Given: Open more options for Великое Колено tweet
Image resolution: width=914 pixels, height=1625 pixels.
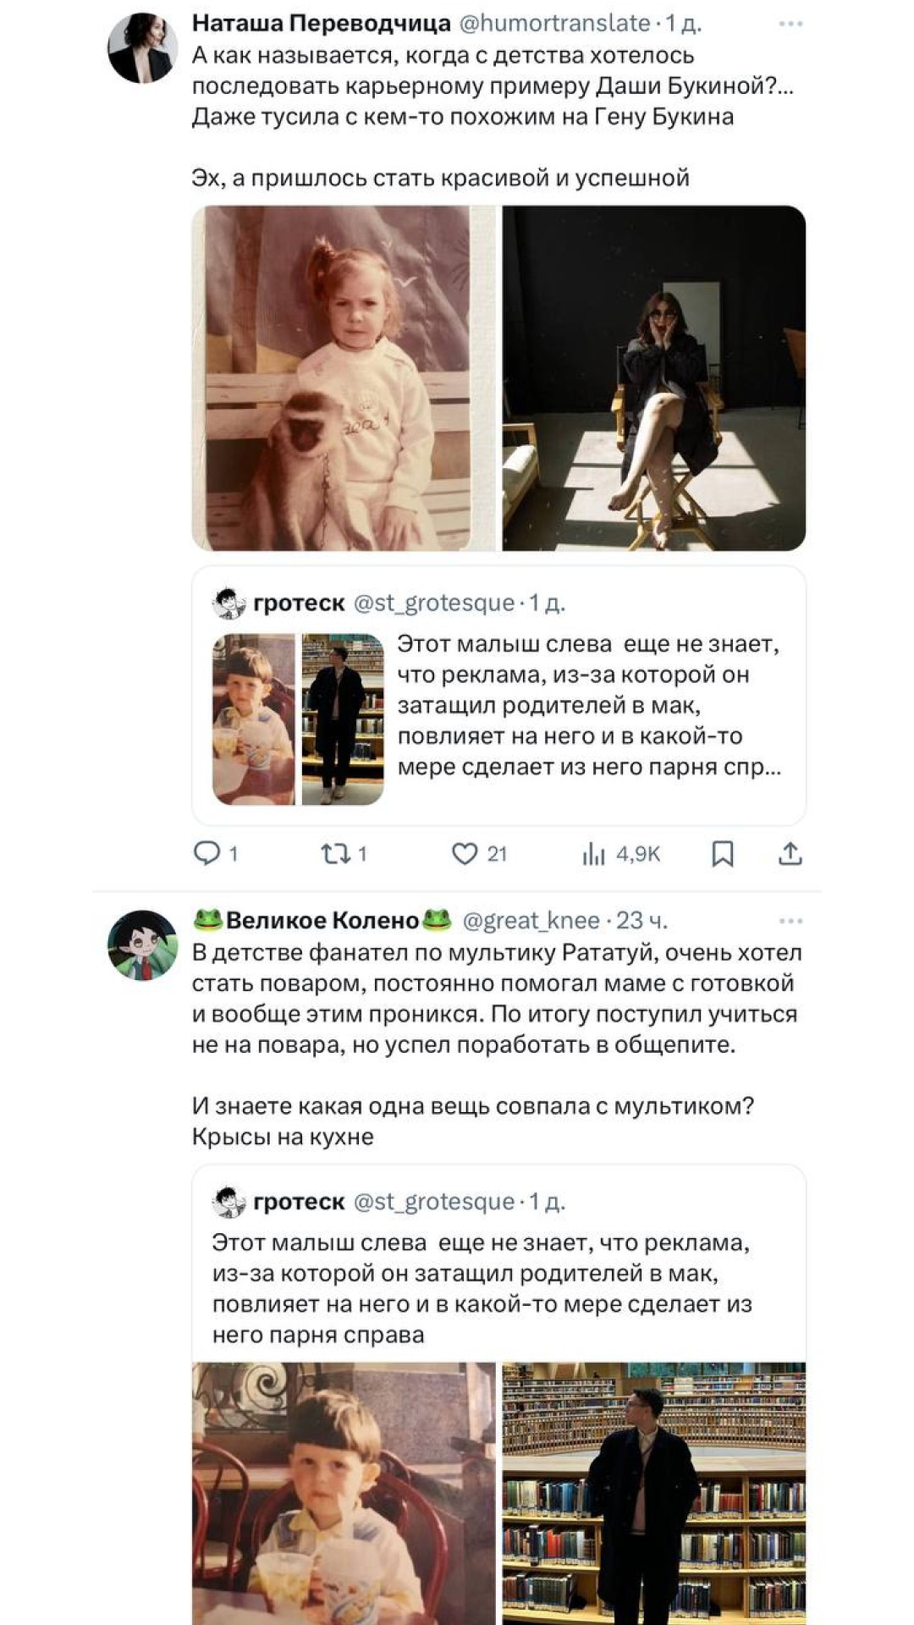Looking at the screenshot, I should pyautogui.click(x=790, y=921).
